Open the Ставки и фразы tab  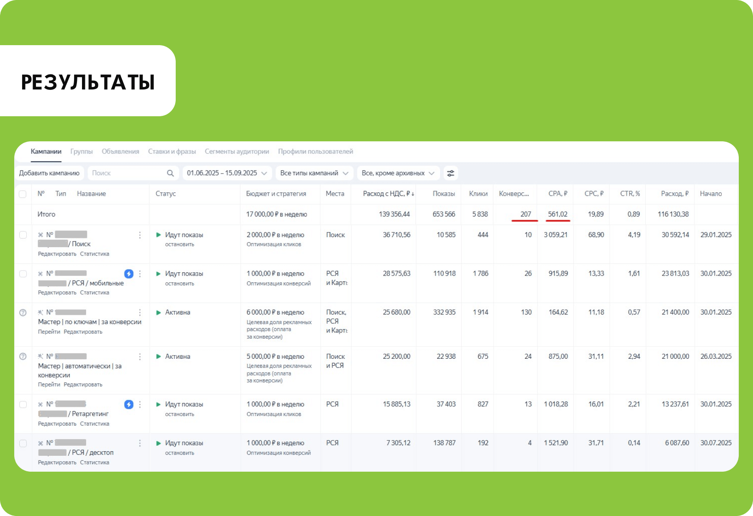[172, 151]
